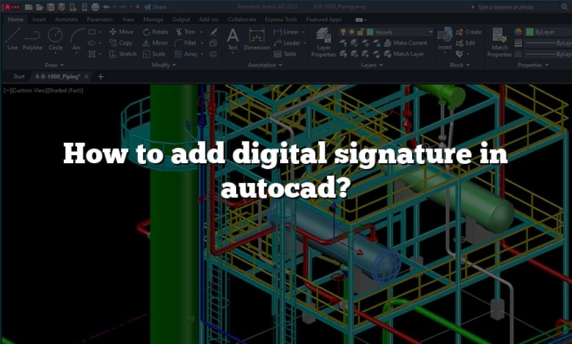Viewport: 572px width, 344px height.
Task: Toggle the layer lock padlock
Action: 362,32
